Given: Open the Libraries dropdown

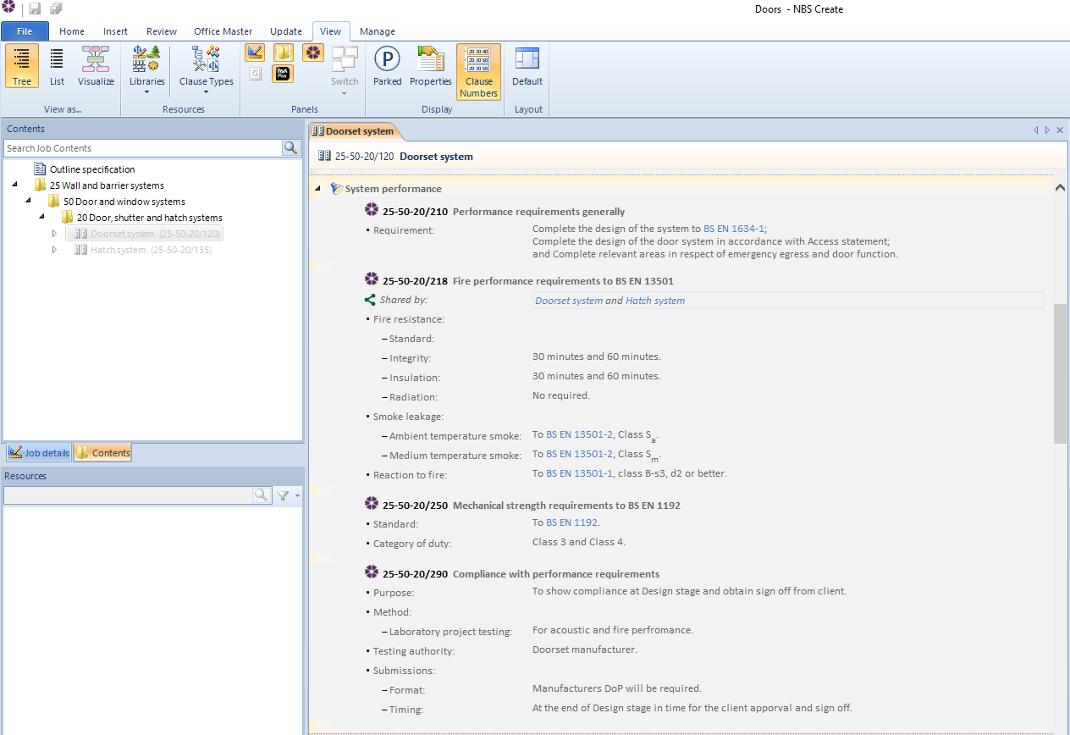Looking at the screenshot, I should point(146,69).
